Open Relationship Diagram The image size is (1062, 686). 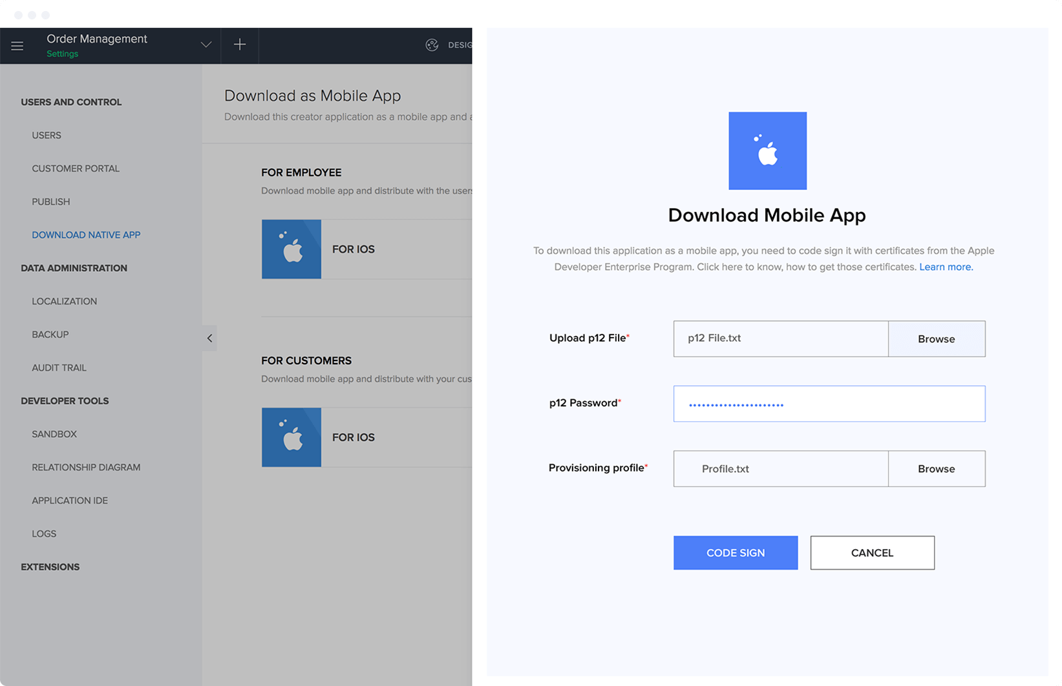tap(86, 467)
